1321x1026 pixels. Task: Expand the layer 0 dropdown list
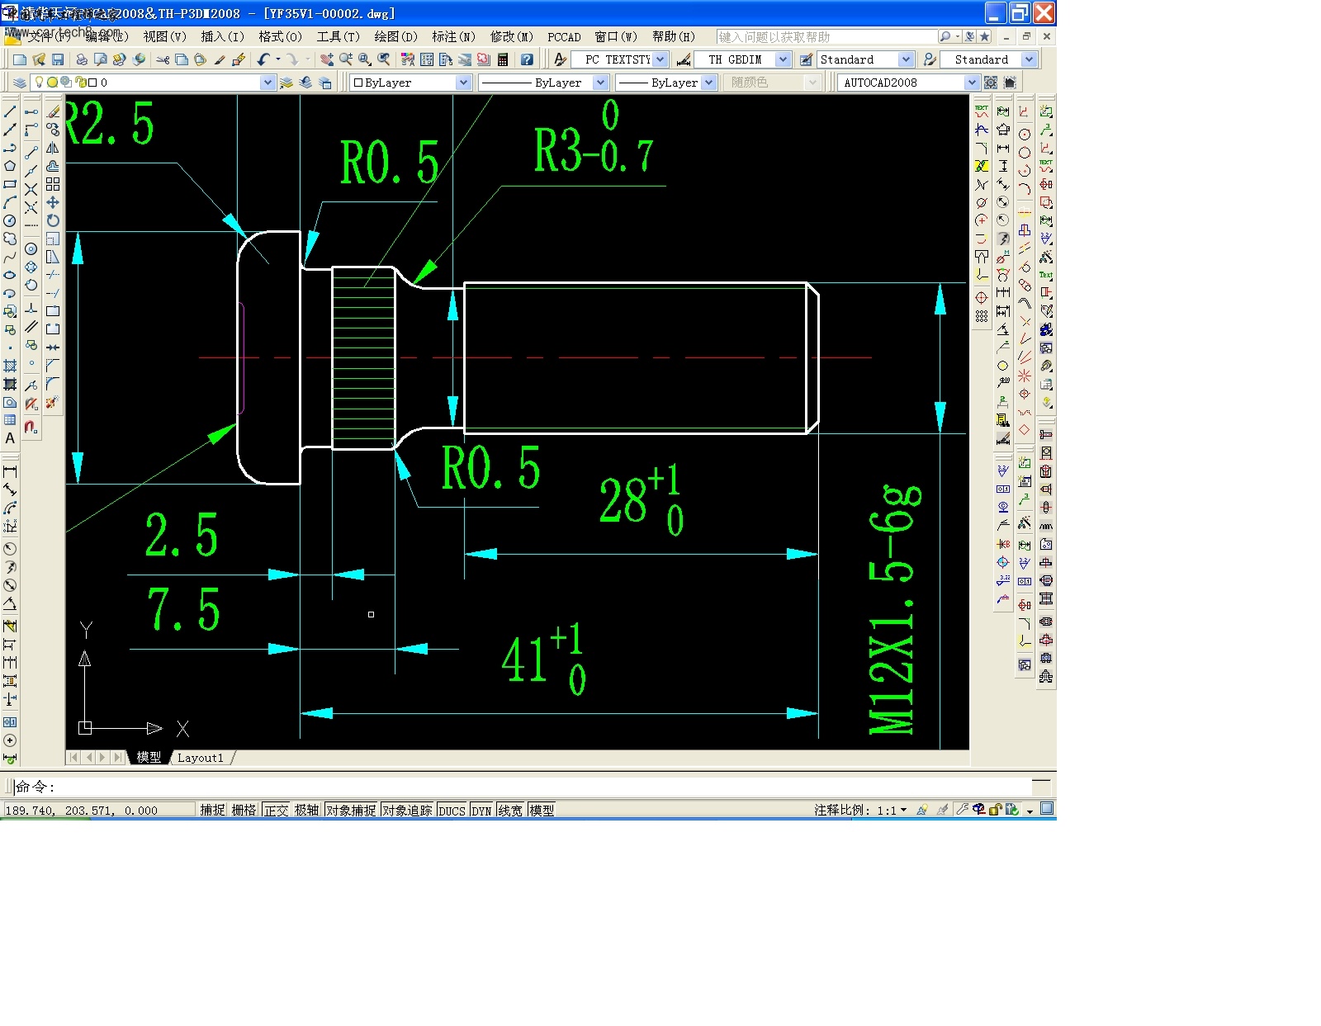point(268,83)
